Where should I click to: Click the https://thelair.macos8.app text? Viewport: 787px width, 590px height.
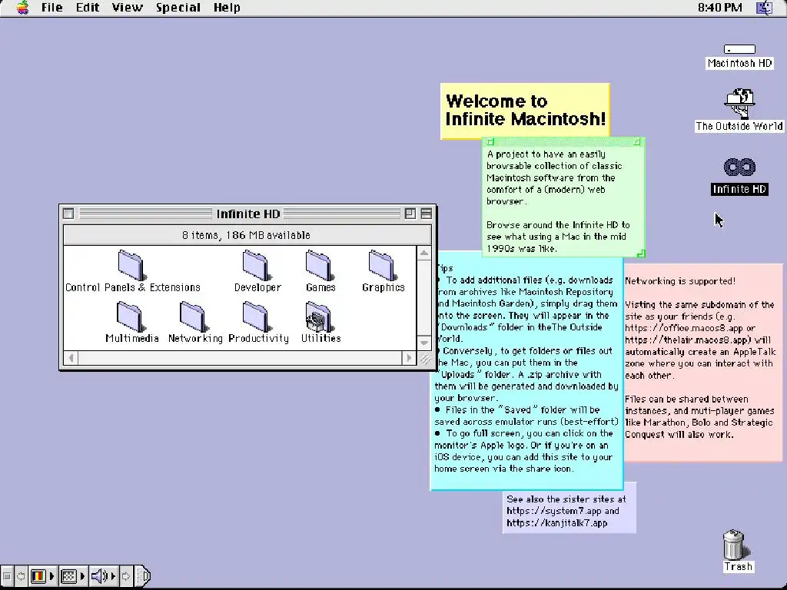[688, 340]
